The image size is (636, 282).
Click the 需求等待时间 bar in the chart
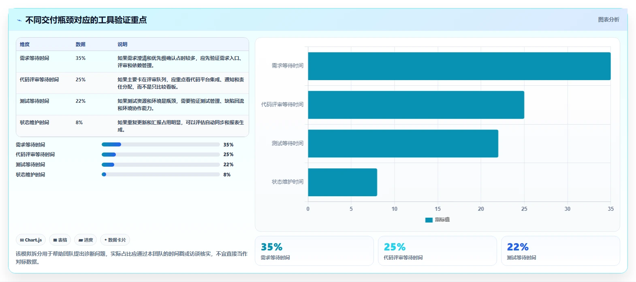pyautogui.click(x=459, y=66)
